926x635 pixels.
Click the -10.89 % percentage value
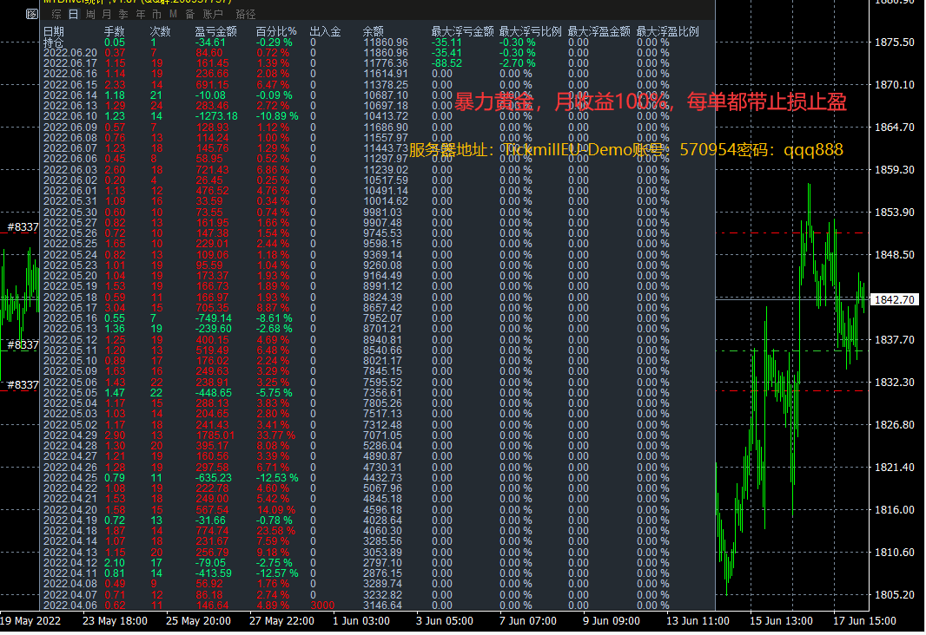pyautogui.click(x=278, y=117)
